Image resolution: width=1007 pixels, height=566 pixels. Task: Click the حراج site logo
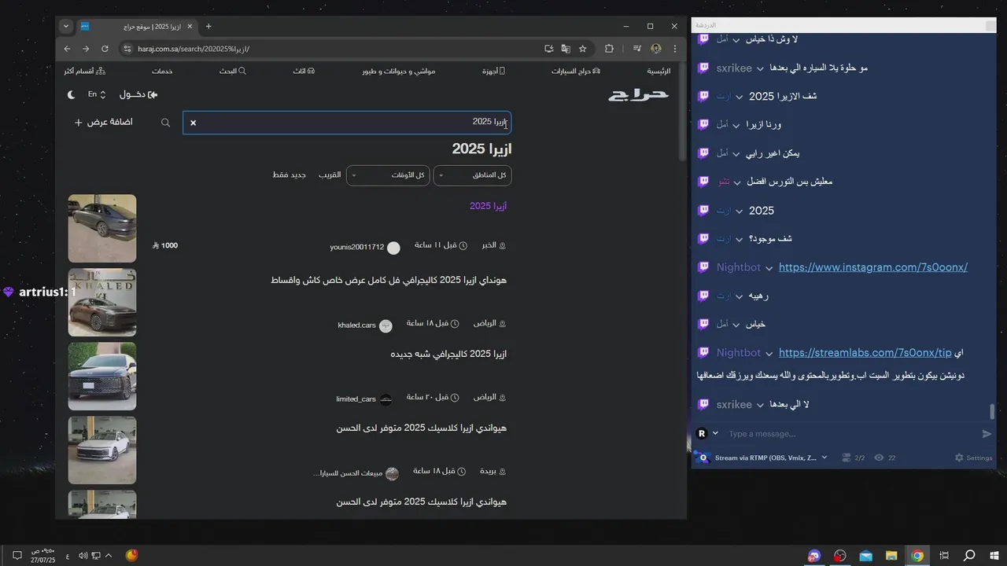tap(639, 94)
